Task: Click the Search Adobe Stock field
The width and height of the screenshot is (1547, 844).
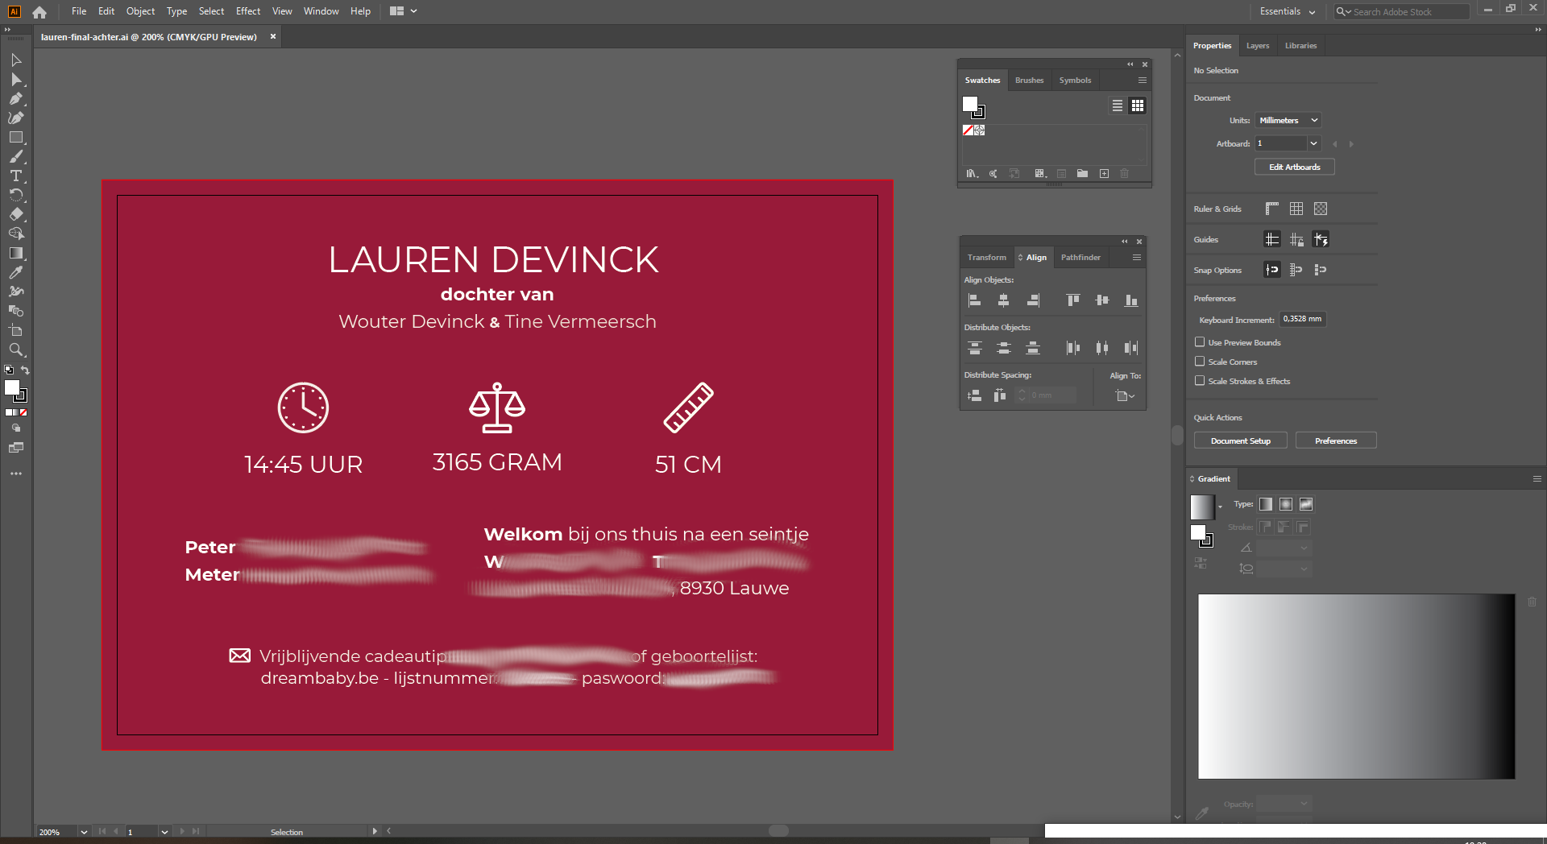Action: point(1400,11)
